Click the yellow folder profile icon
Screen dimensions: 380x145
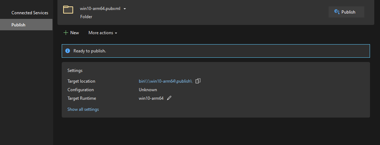[x=68, y=10]
